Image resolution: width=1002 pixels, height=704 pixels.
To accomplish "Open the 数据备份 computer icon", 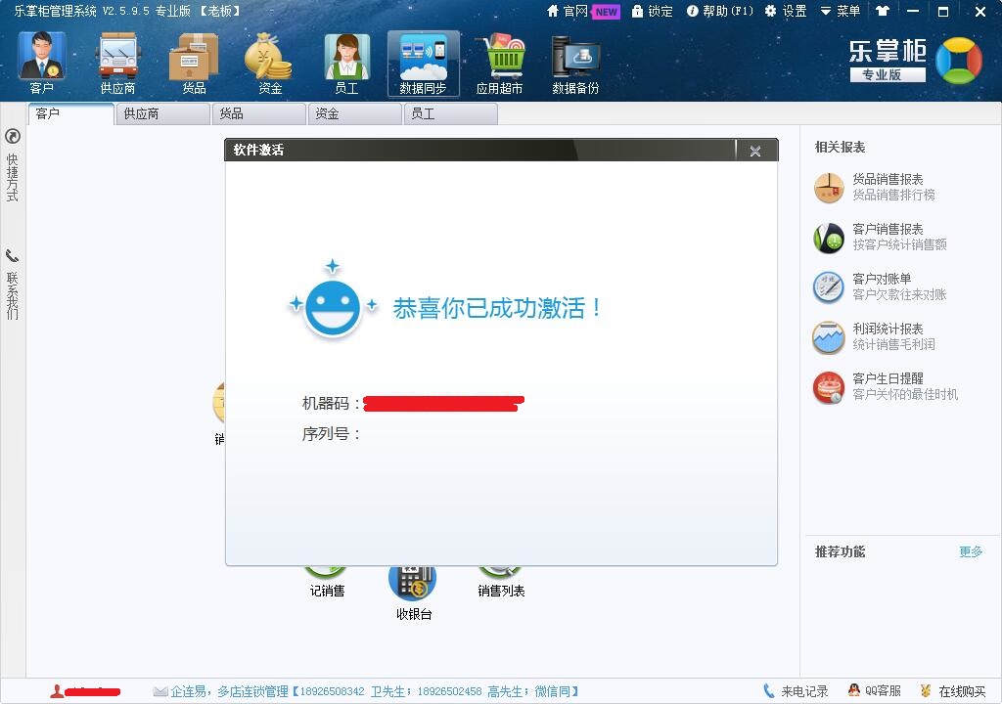I will (575, 64).
